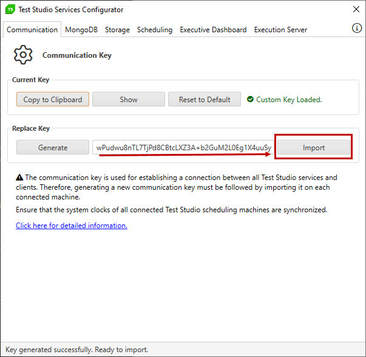Close the Services Configurator window
The height and width of the screenshot is (357, 366).
356,9
